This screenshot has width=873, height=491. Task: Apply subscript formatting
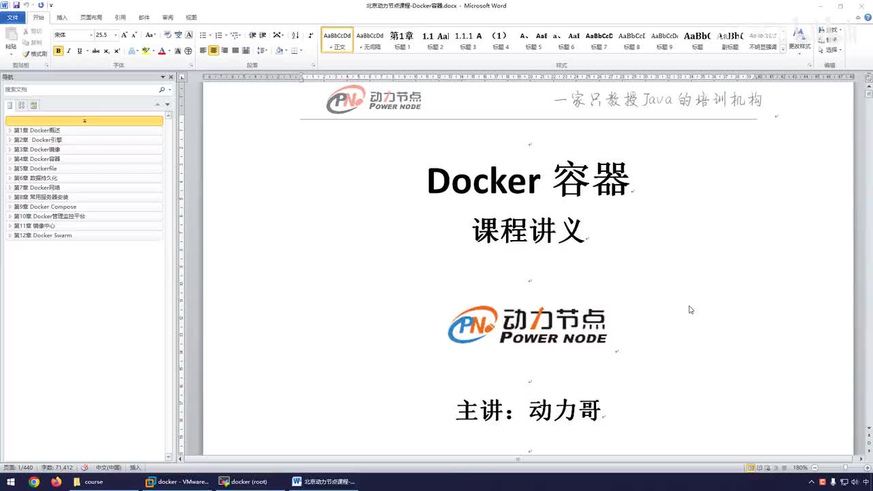(106, 51)
